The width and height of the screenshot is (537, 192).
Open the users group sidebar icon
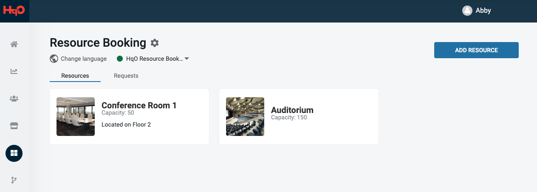[14, 99]
